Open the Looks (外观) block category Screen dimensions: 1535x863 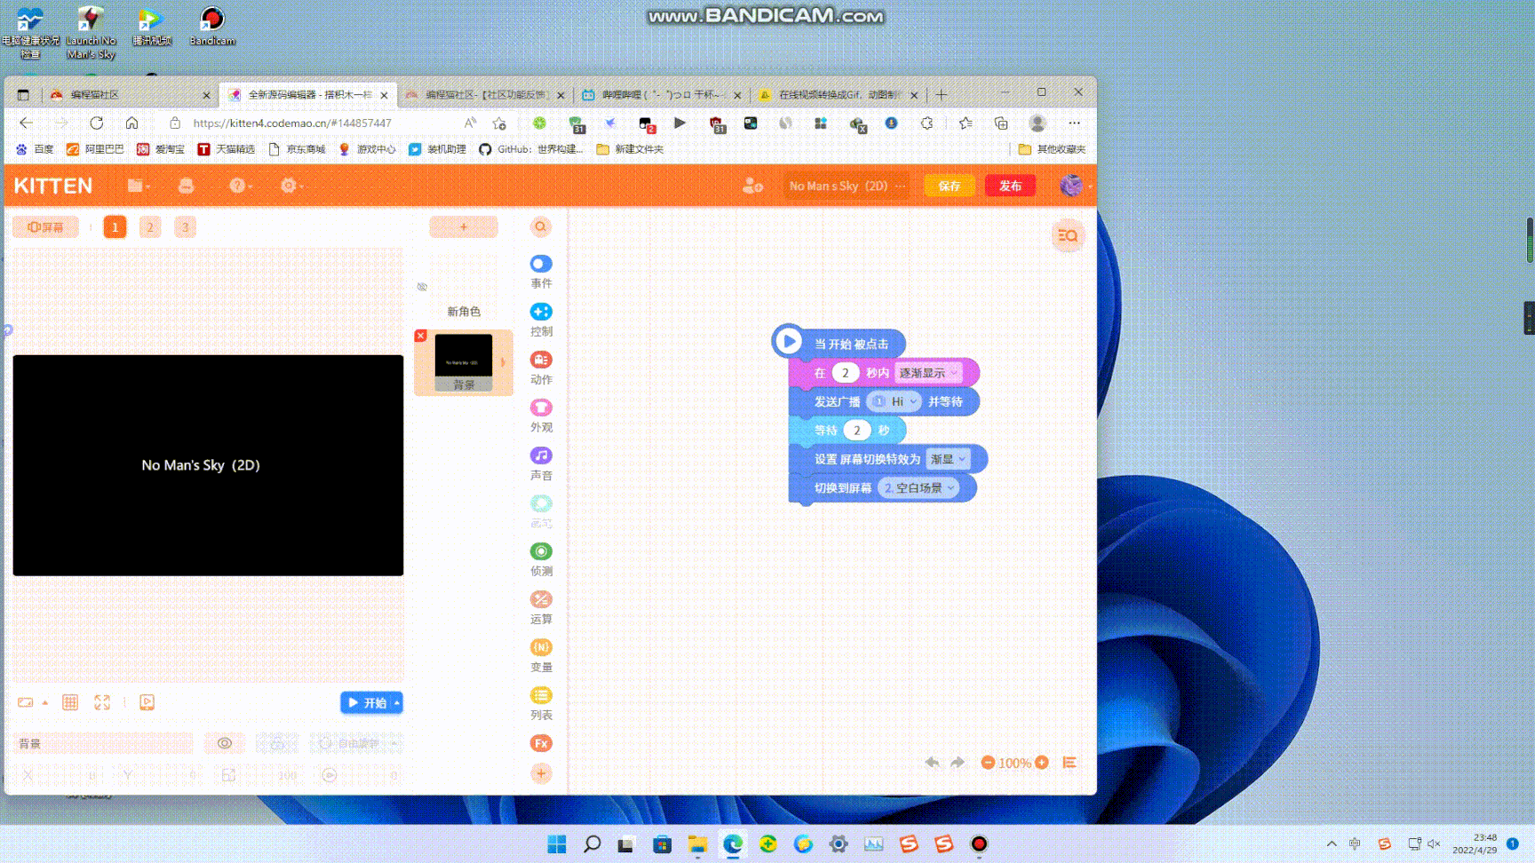click(541, 415)
